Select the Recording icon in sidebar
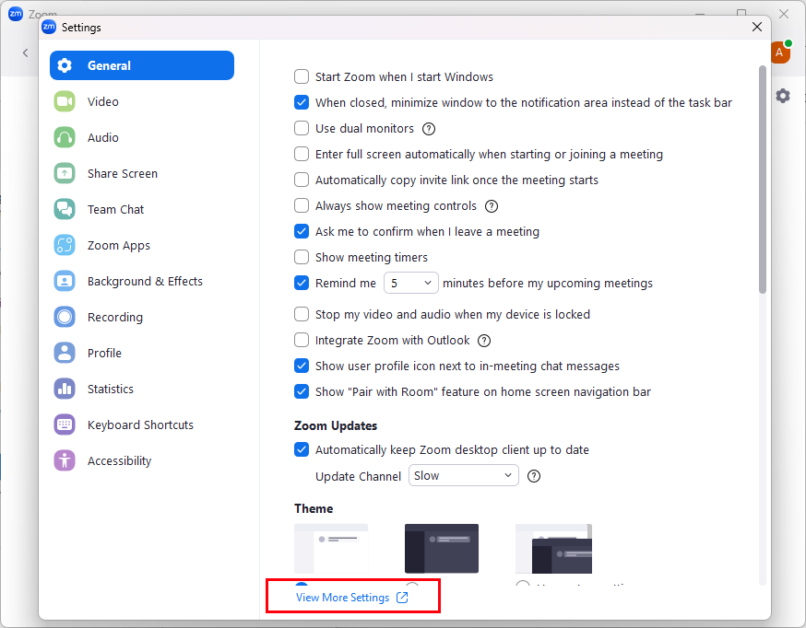 click(x=65, y=317)
